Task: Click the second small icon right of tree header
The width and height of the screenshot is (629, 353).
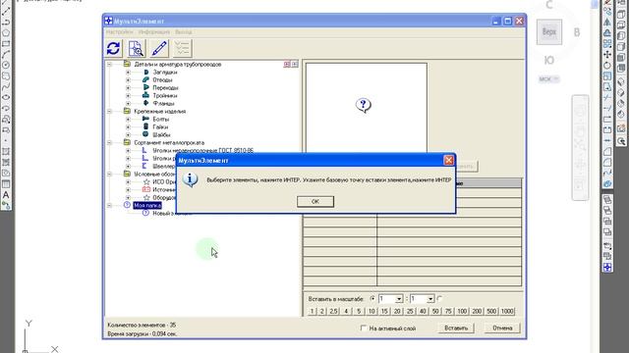Action: 295,64
